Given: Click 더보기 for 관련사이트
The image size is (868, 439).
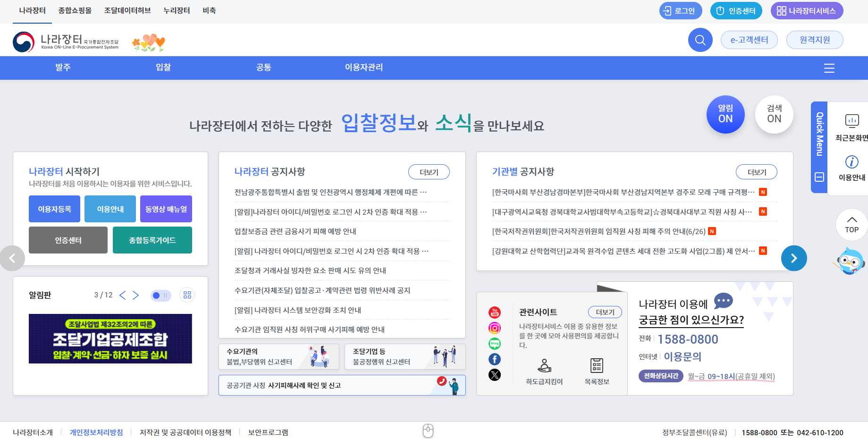Looking at the screenshot, I should click(x=605, y=312).
